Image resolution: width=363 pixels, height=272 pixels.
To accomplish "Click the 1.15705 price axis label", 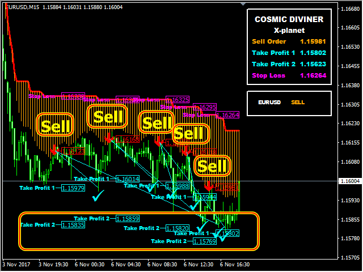I will (351, 257).
